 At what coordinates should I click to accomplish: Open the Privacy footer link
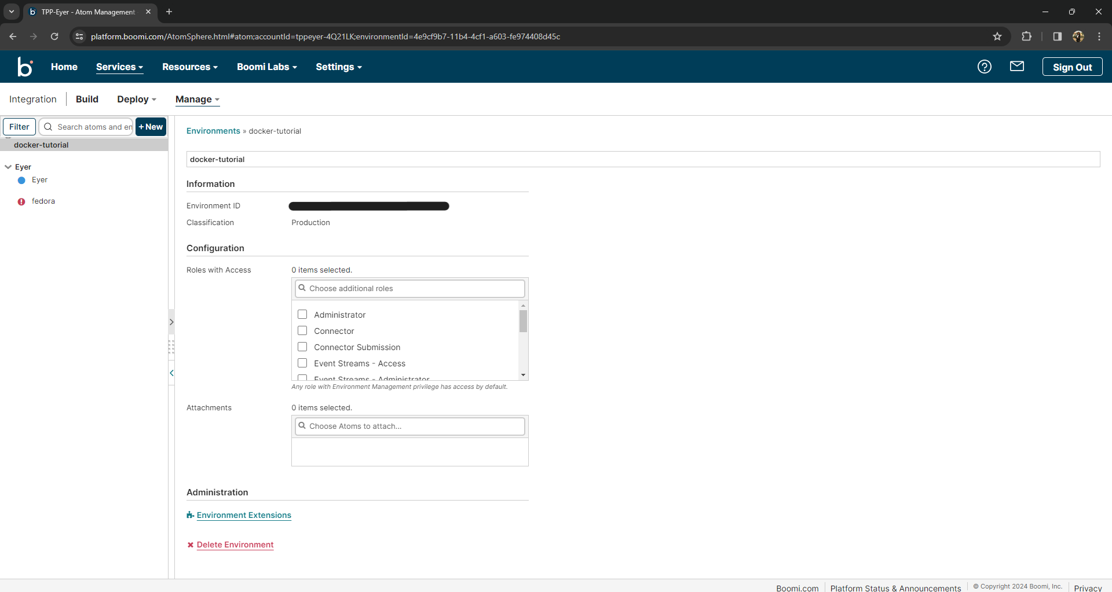click(1088, 587)
